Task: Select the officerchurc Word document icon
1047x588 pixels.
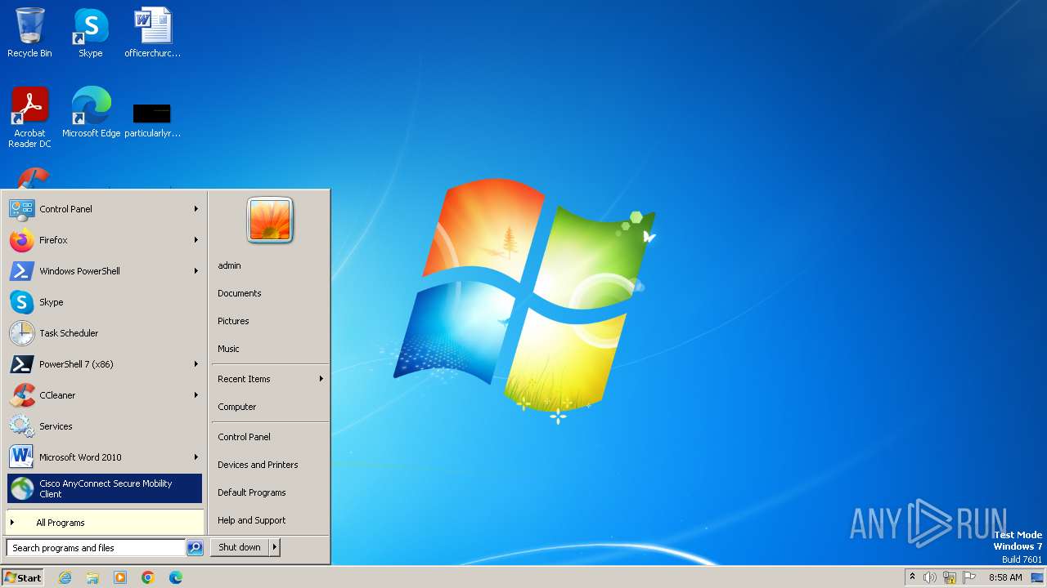Action: pyautogui.click(x=152, y=33)
